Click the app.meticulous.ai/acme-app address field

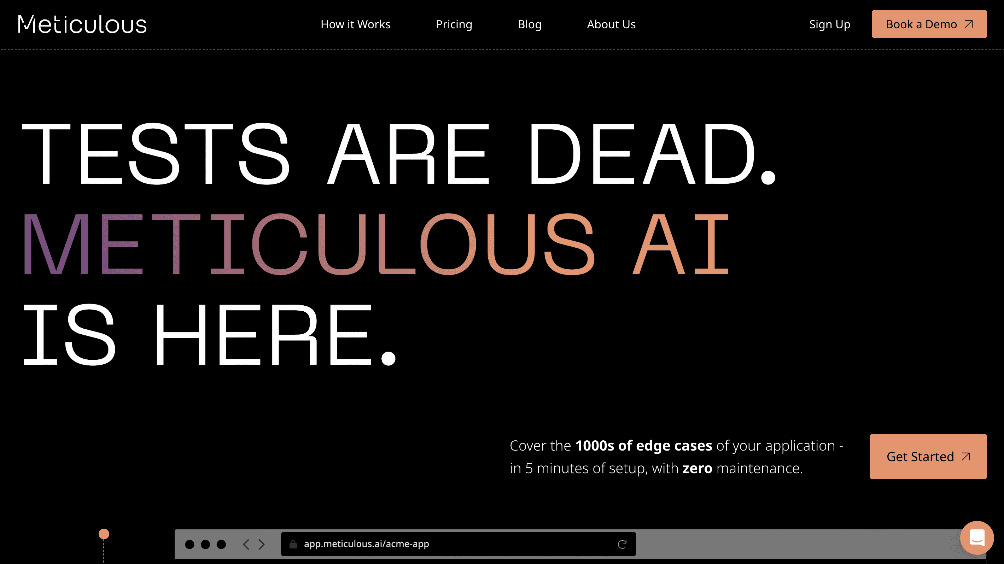[x=459, y=544]
